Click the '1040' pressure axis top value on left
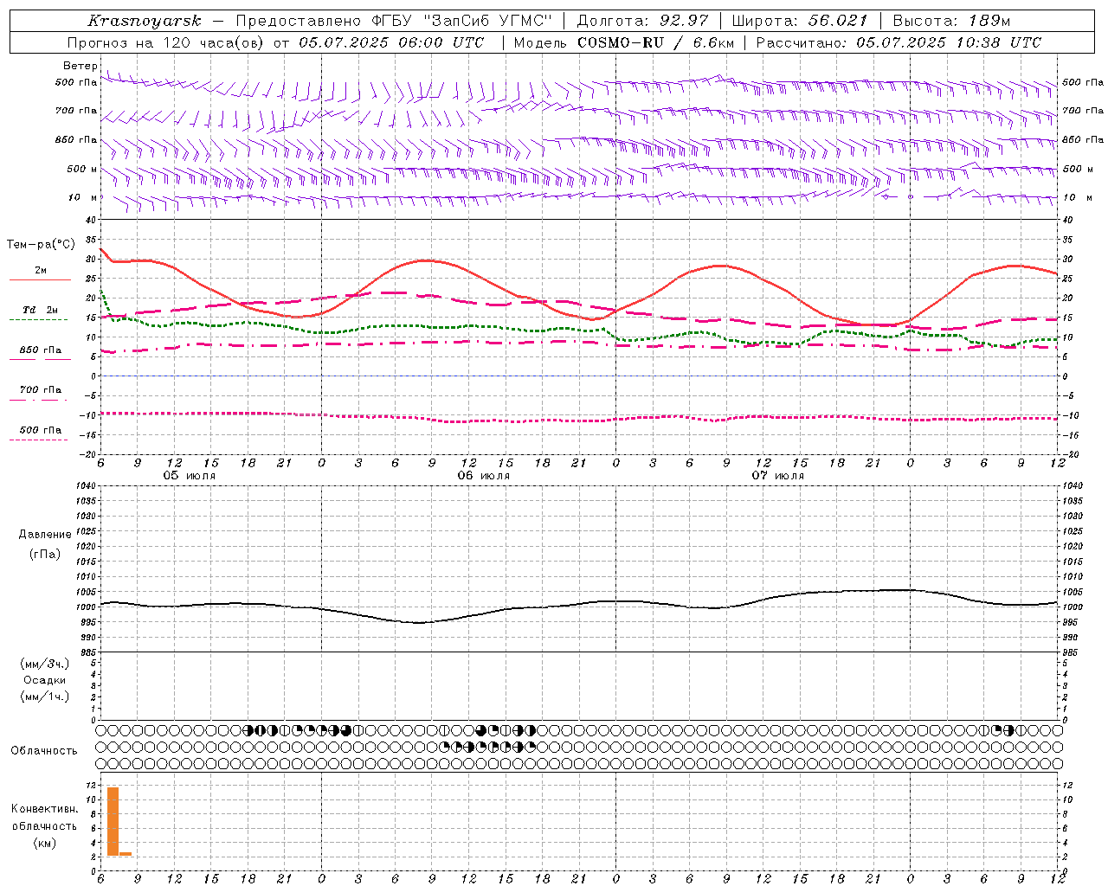Viewport: 1108px width, 886px height. coord(86,486)
